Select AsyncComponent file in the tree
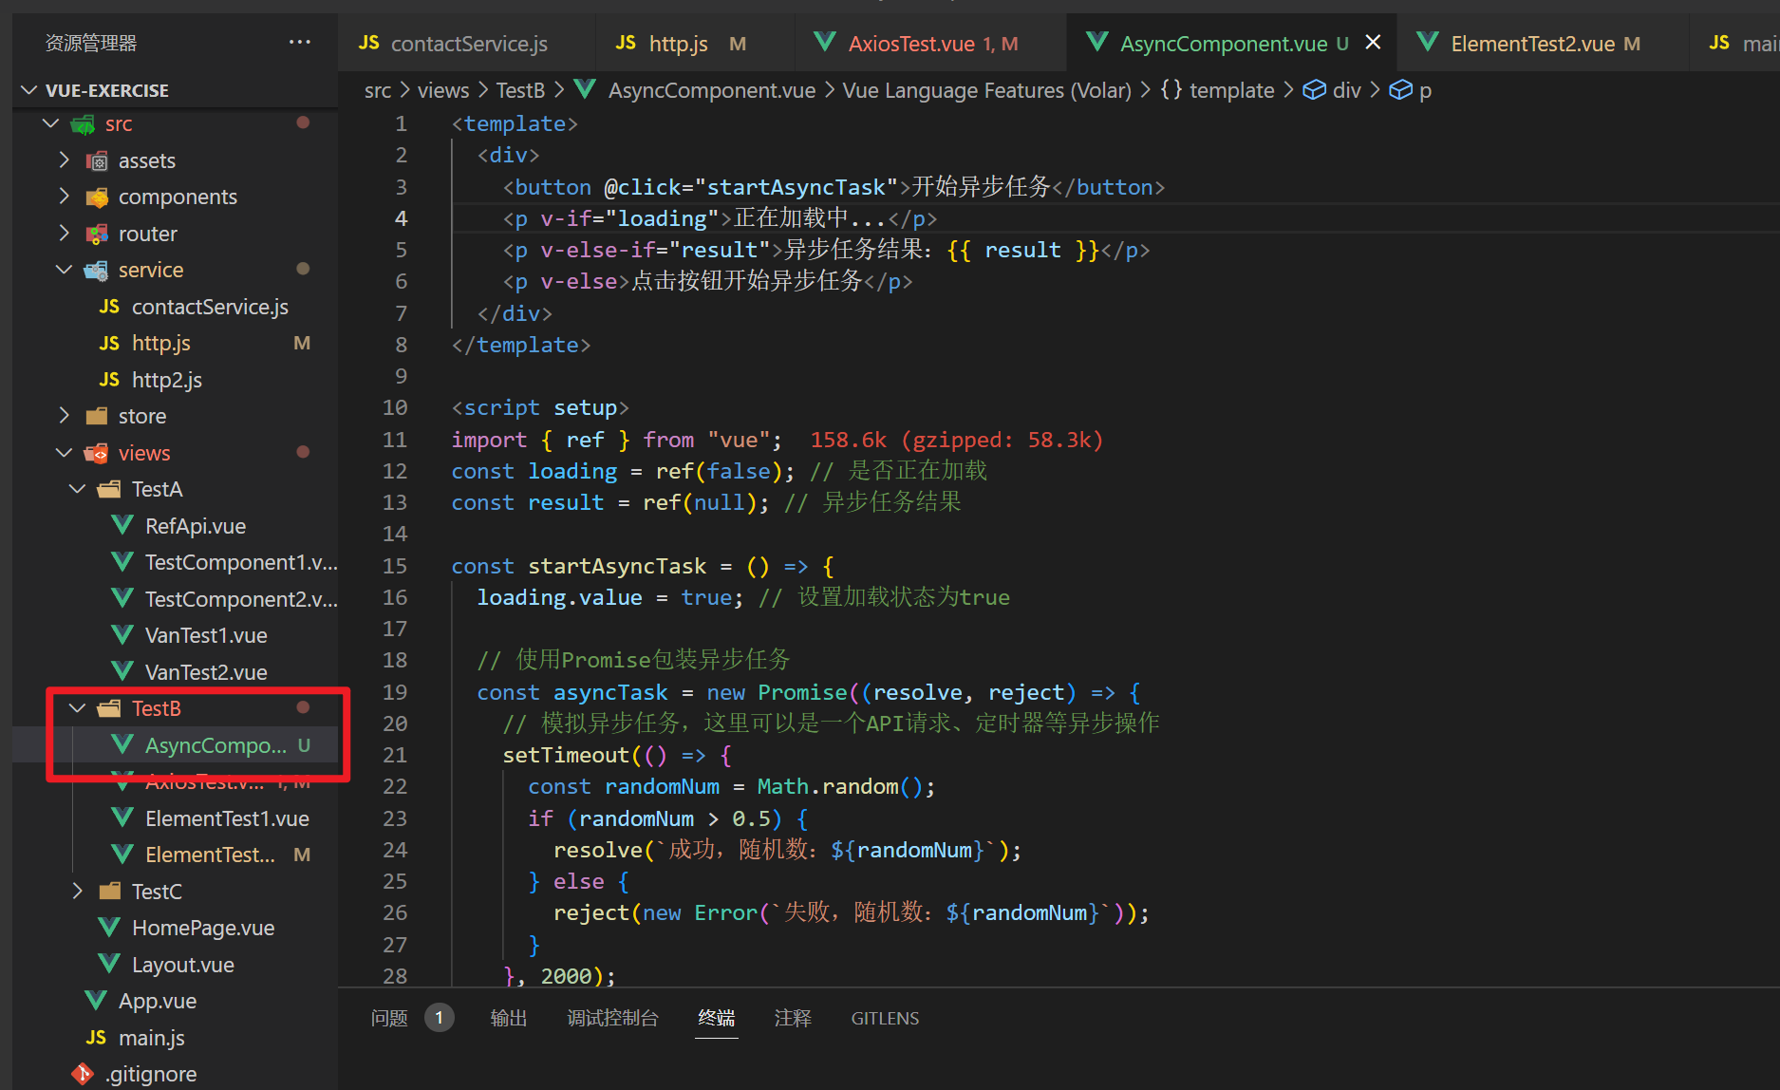Viewport: 1780px width, 1090px height. point(215,745)
